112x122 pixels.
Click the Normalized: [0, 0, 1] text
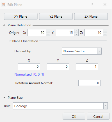[29, 74]
